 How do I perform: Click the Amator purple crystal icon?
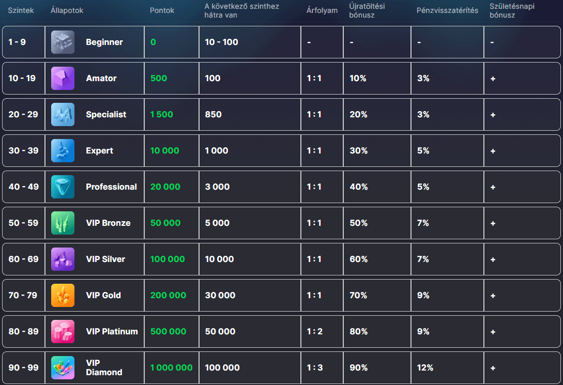click(63, 78)
